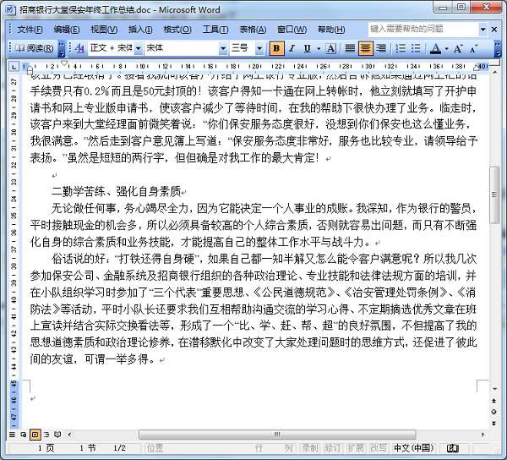Click the font size field 三号
The height and width of the screenshot is (460, 507).
(x=243, y=48)
